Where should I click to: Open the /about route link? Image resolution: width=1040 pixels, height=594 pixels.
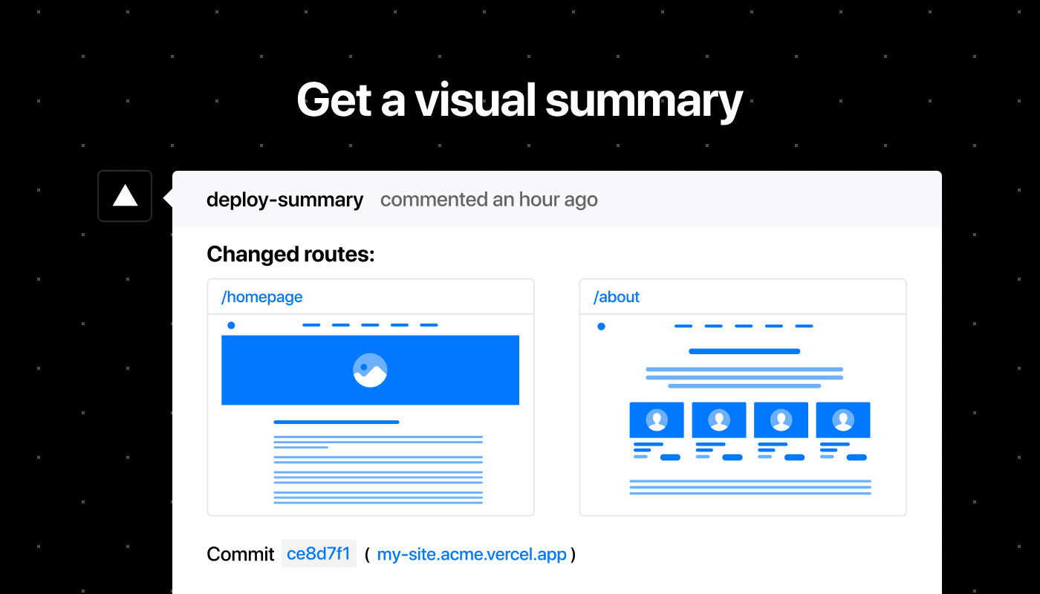pos(617,297)
